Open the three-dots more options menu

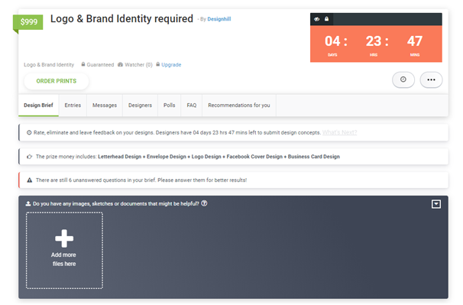click(431, 79)
